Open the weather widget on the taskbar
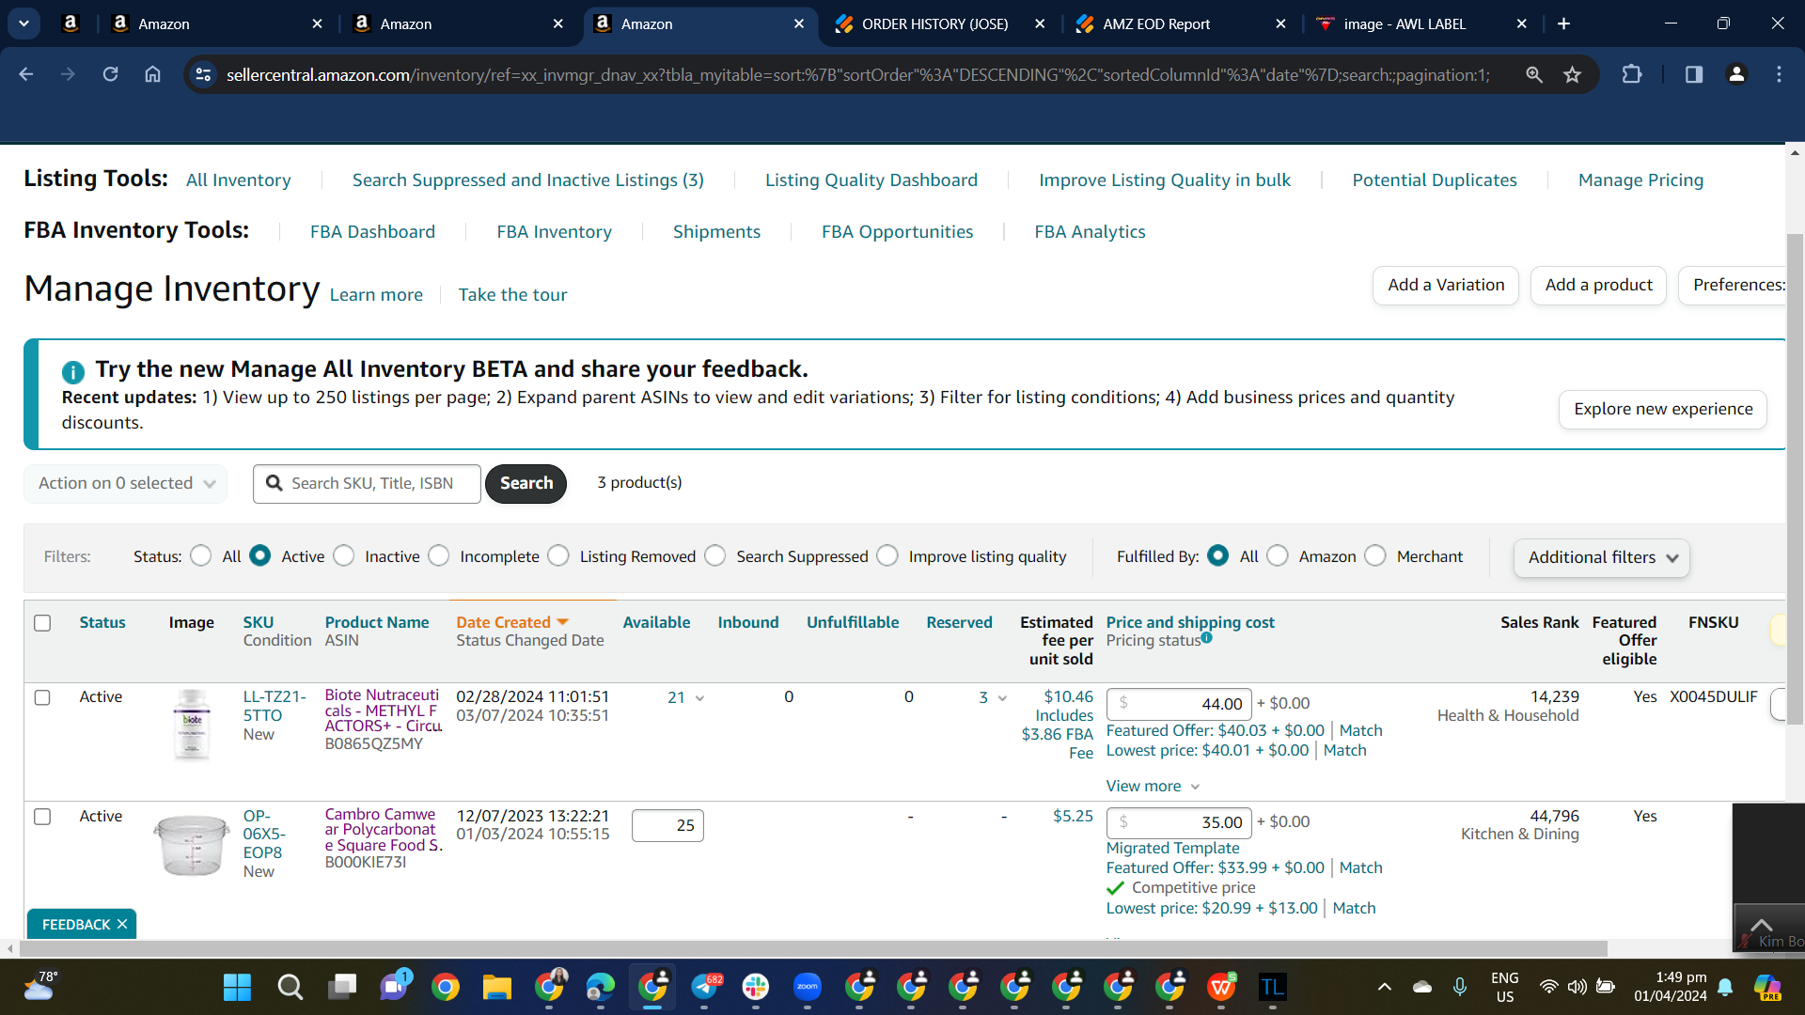1805x1015 pixels. click(40, 987)
